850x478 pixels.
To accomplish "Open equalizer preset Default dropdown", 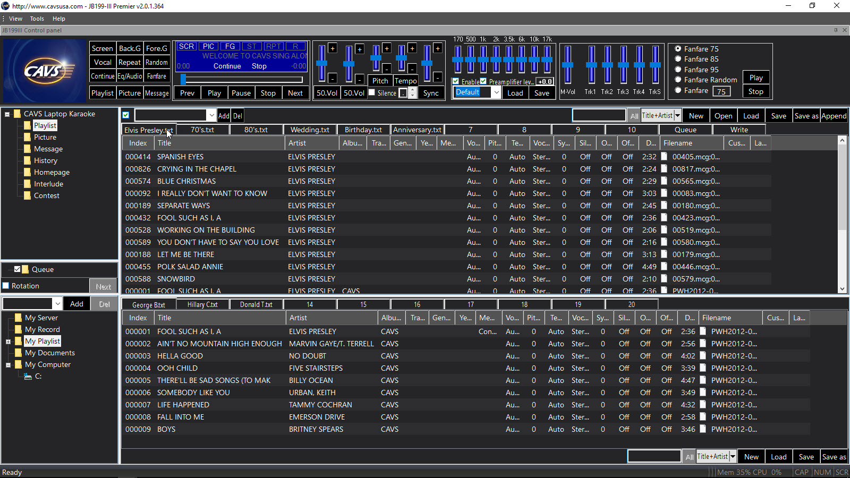I will pos(496,92).
